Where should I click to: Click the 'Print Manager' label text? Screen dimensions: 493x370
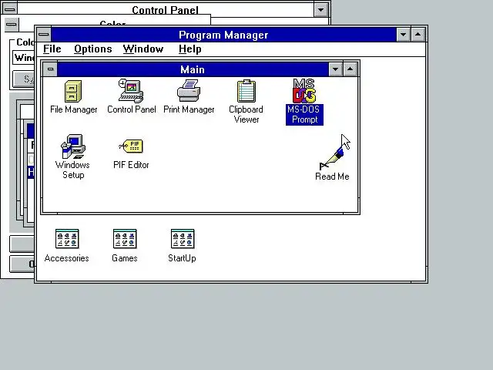coord(189,109)
